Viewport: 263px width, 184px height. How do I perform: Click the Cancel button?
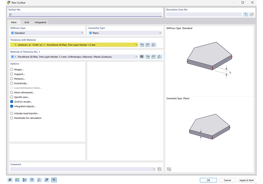(x=227, y=180)
